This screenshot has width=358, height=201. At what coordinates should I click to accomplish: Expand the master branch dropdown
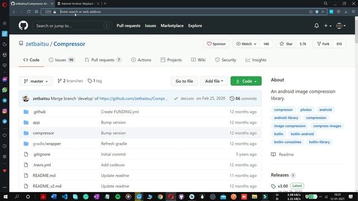[x=36, y=81]
